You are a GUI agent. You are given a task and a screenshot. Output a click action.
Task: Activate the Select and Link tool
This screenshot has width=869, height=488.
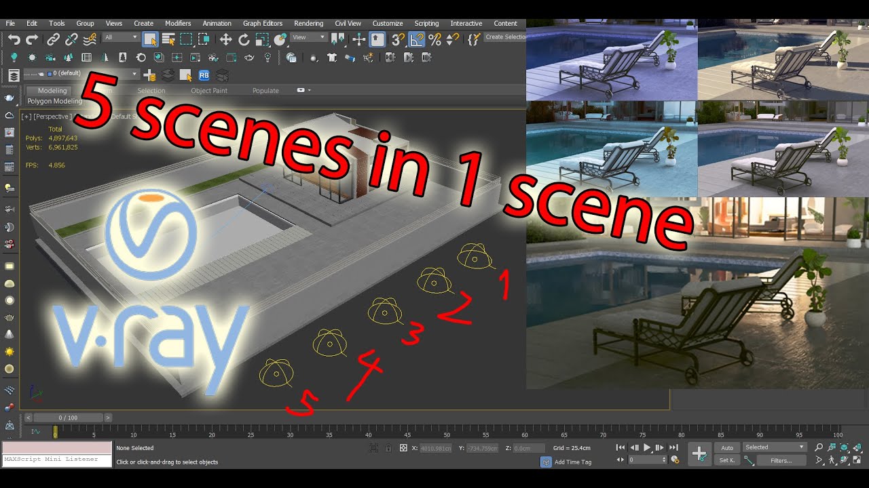(x=54, y=40)
